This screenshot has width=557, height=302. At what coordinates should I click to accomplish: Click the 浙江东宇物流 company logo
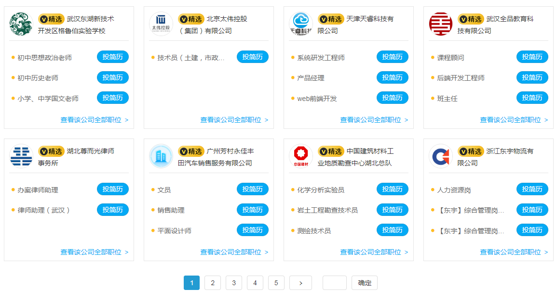[x=440, y=156]
